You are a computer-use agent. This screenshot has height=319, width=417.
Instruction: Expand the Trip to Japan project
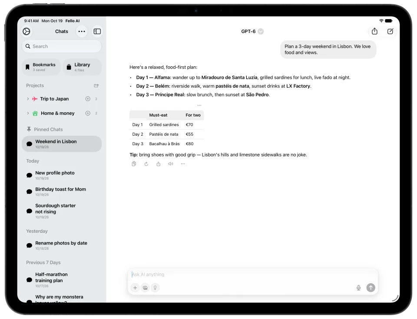[x=28, y=99]
